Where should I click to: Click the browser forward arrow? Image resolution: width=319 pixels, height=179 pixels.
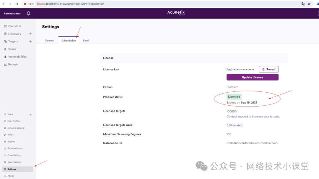click(10, 4)
